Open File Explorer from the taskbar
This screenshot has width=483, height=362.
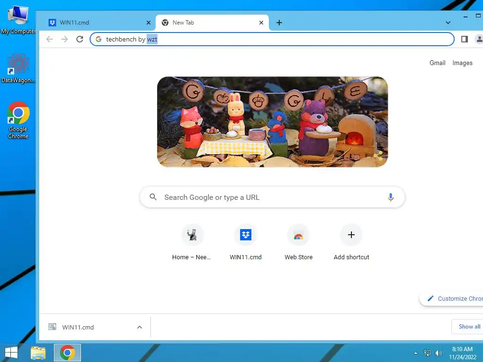tap(38, 353)
